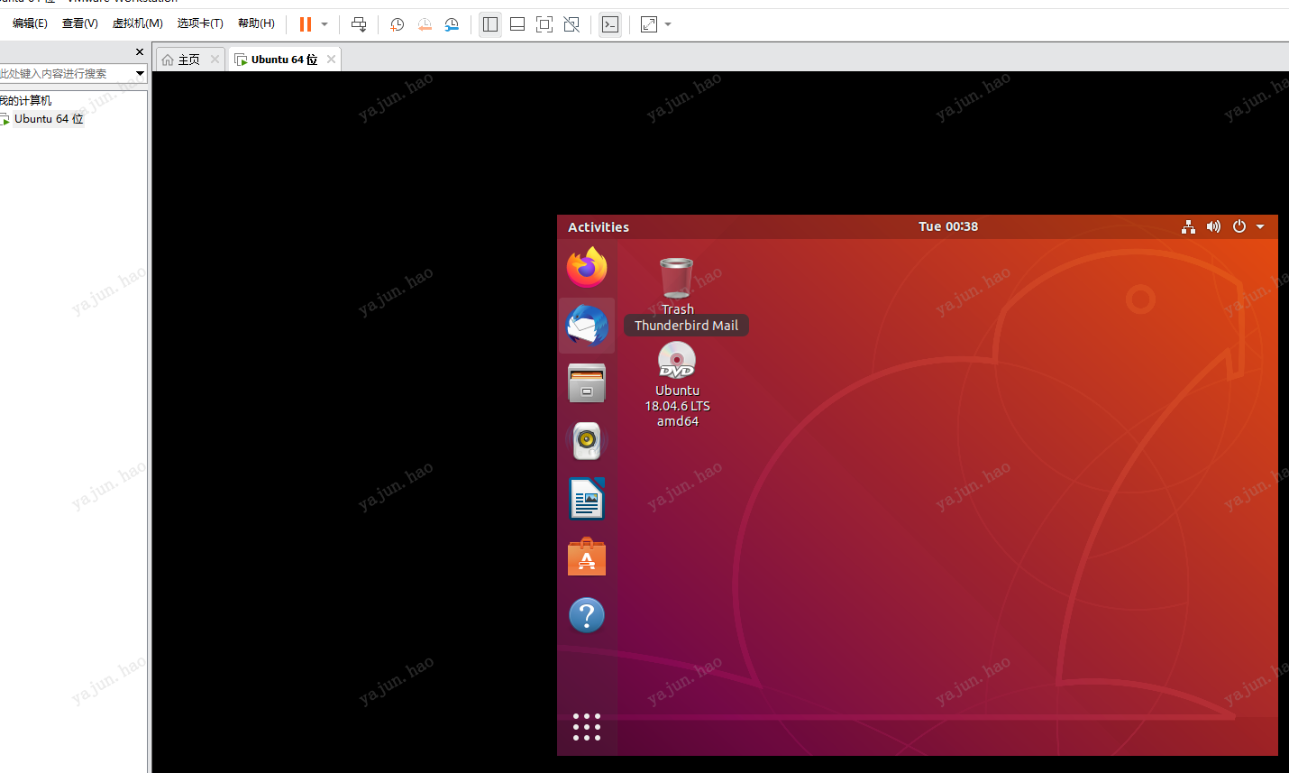Screen dimensions: 1289x773
Task: Click the send Ctrl+Alt+Del toolbar icon
Action: 359,24
